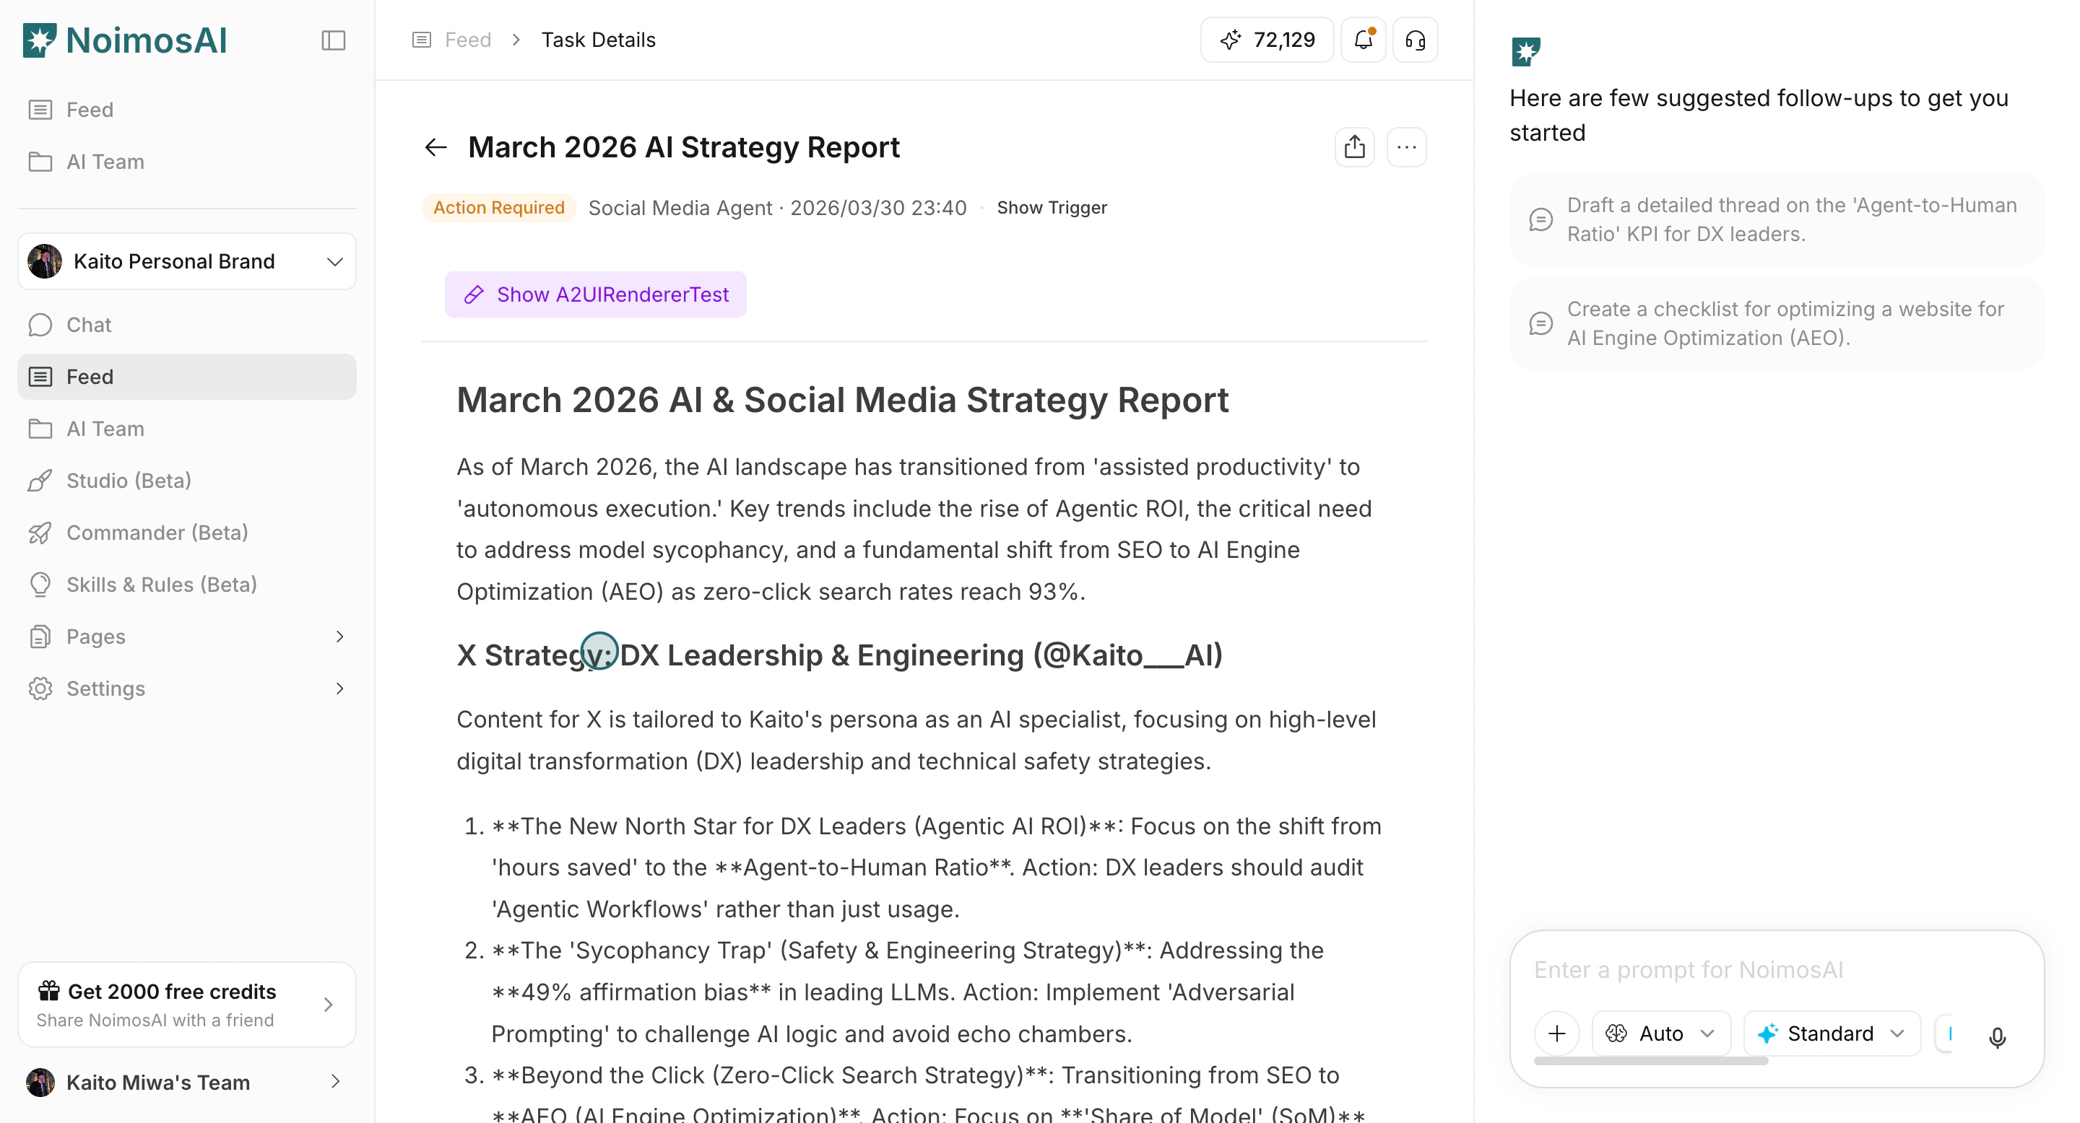The width and height of the screenshot is (2080, 1123).
Task: Click Show Trigger link
Action: coord(1052,207)
